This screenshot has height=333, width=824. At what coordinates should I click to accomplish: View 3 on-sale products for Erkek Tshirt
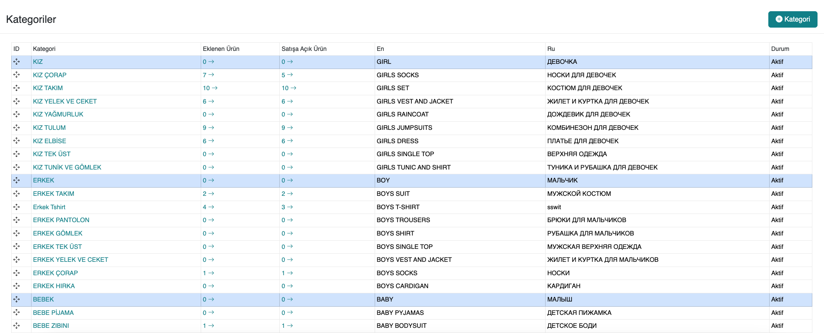point(287,207)
